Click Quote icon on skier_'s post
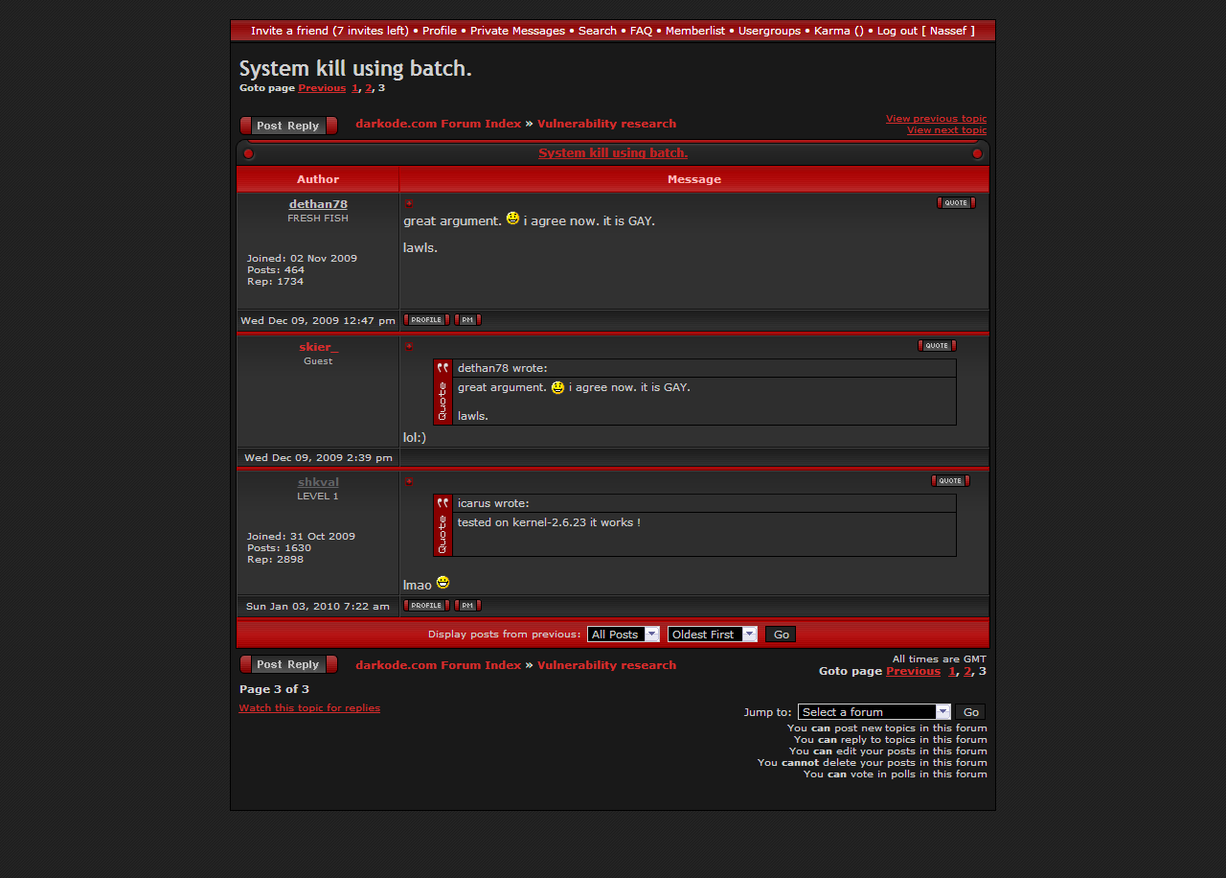Screen dimensions: 1226x878 [x=936, y=346]
